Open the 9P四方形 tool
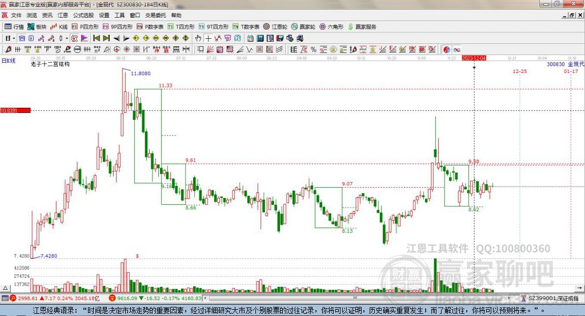585x316 pixels. (118, 27)
